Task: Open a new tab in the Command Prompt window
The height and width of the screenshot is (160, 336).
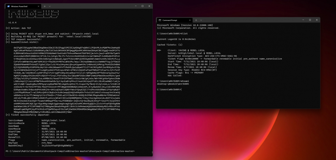Action: (x=196, y=20)
